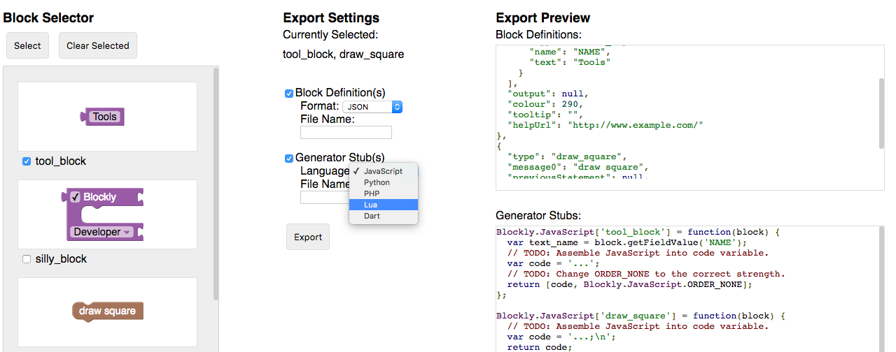Click the purple Tools block preview
This screenshot has width=896, height=352.
[x=103, y=117]
